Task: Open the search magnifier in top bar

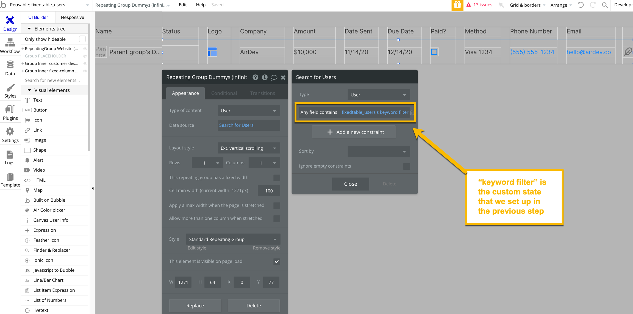Action: tap(605, 5)
